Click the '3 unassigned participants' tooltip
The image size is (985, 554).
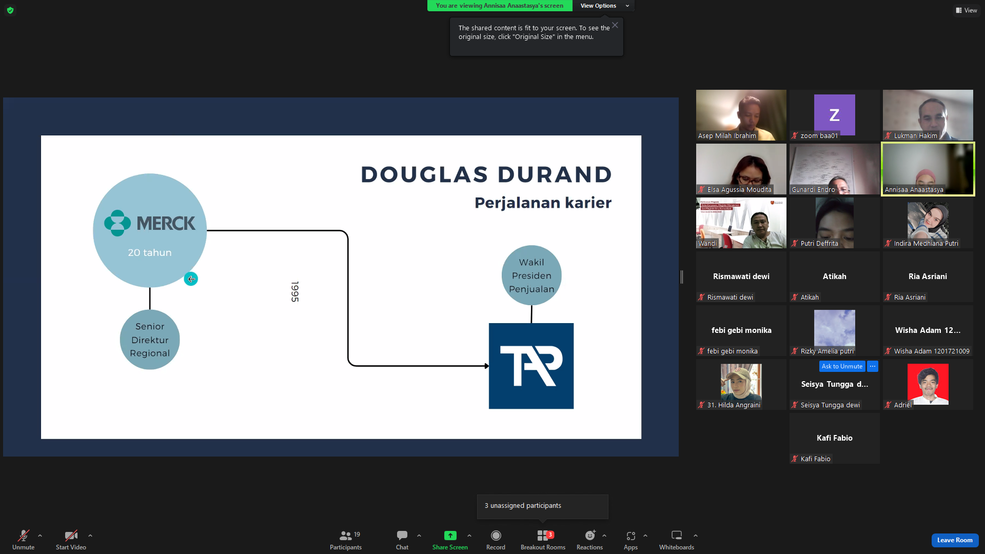542,506
